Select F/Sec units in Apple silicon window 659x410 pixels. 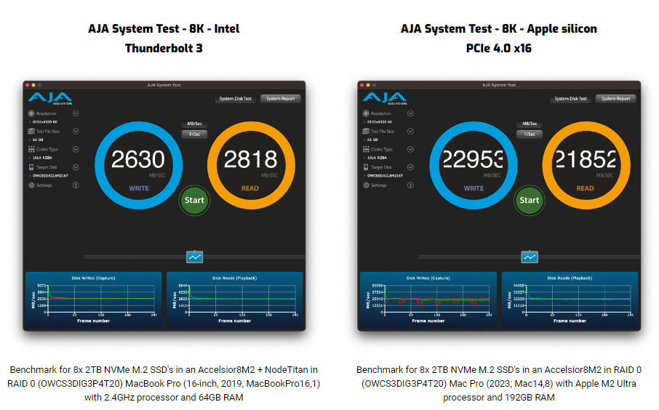coord(529,134)
